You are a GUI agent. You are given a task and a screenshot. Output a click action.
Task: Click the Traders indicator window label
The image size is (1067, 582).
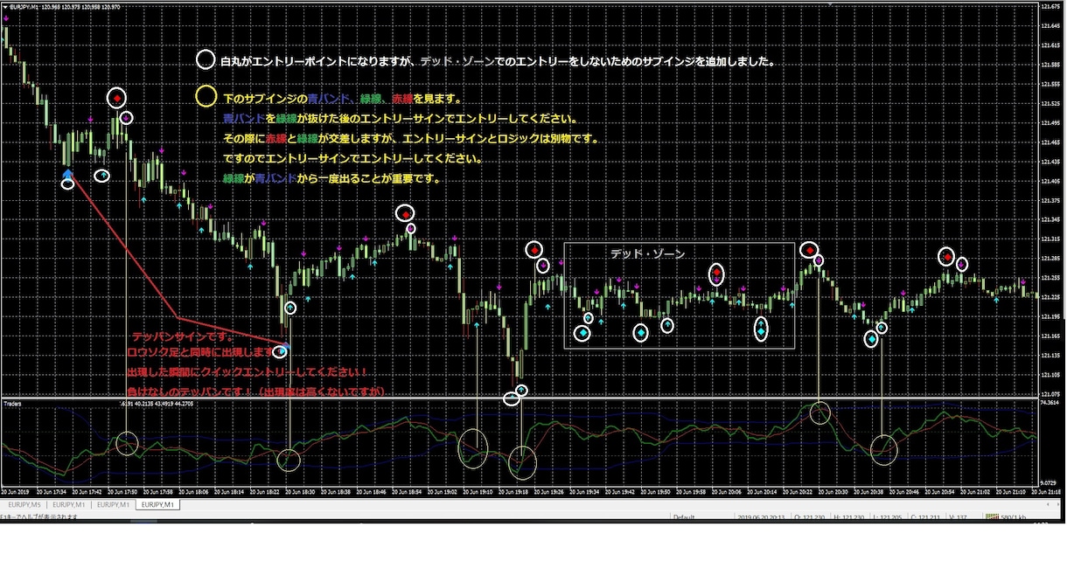(x=13, y=404)
